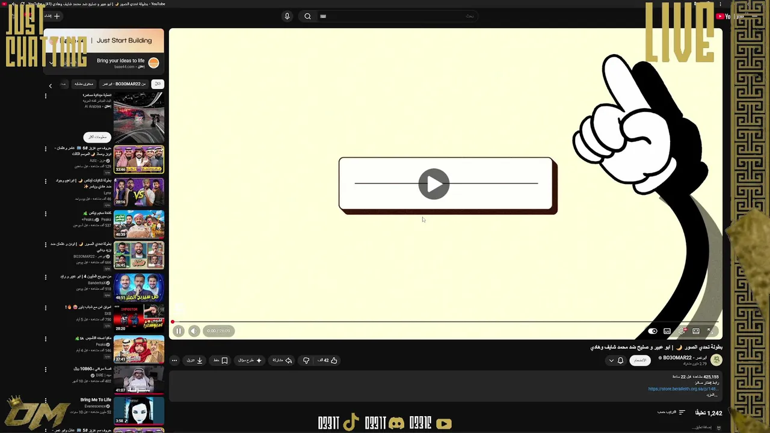Click the 1,242 comments count heading

click(709, 413)
